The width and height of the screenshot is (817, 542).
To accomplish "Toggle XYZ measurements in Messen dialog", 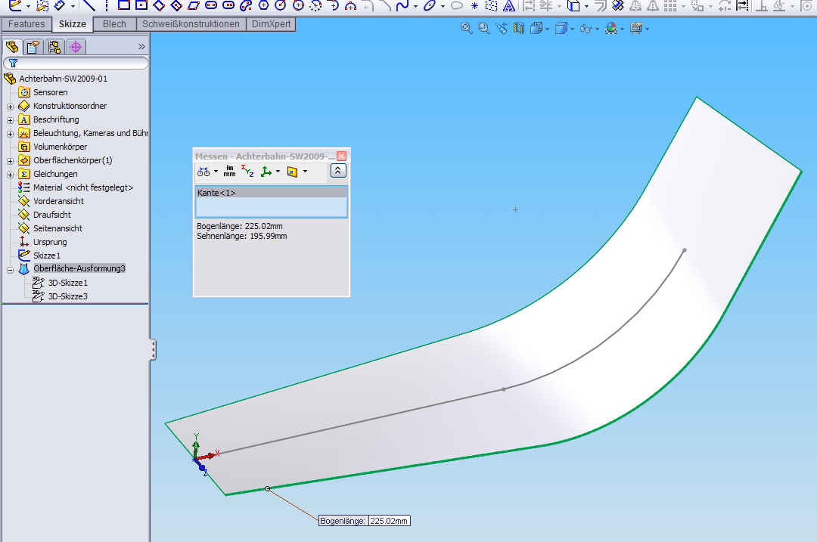I will point(247,171).
